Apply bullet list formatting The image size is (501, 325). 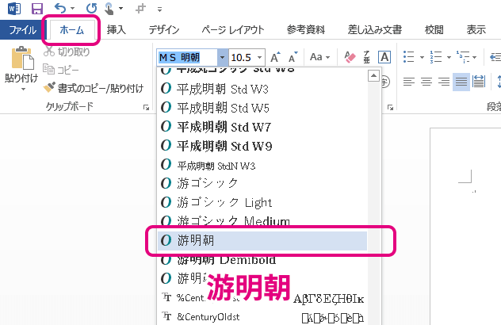pos(409,57)
